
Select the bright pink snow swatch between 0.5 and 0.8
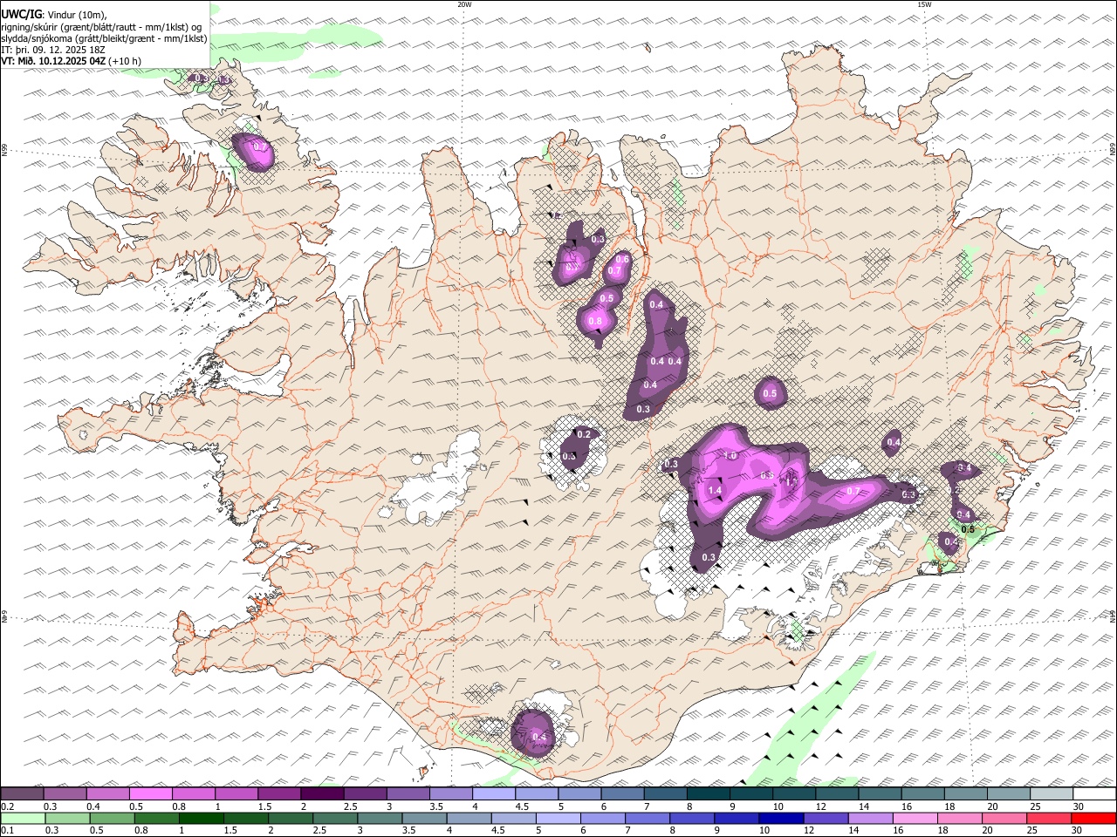[151, 793]
